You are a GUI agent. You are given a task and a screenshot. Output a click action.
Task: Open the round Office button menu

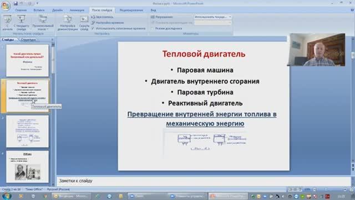point(6,6)
